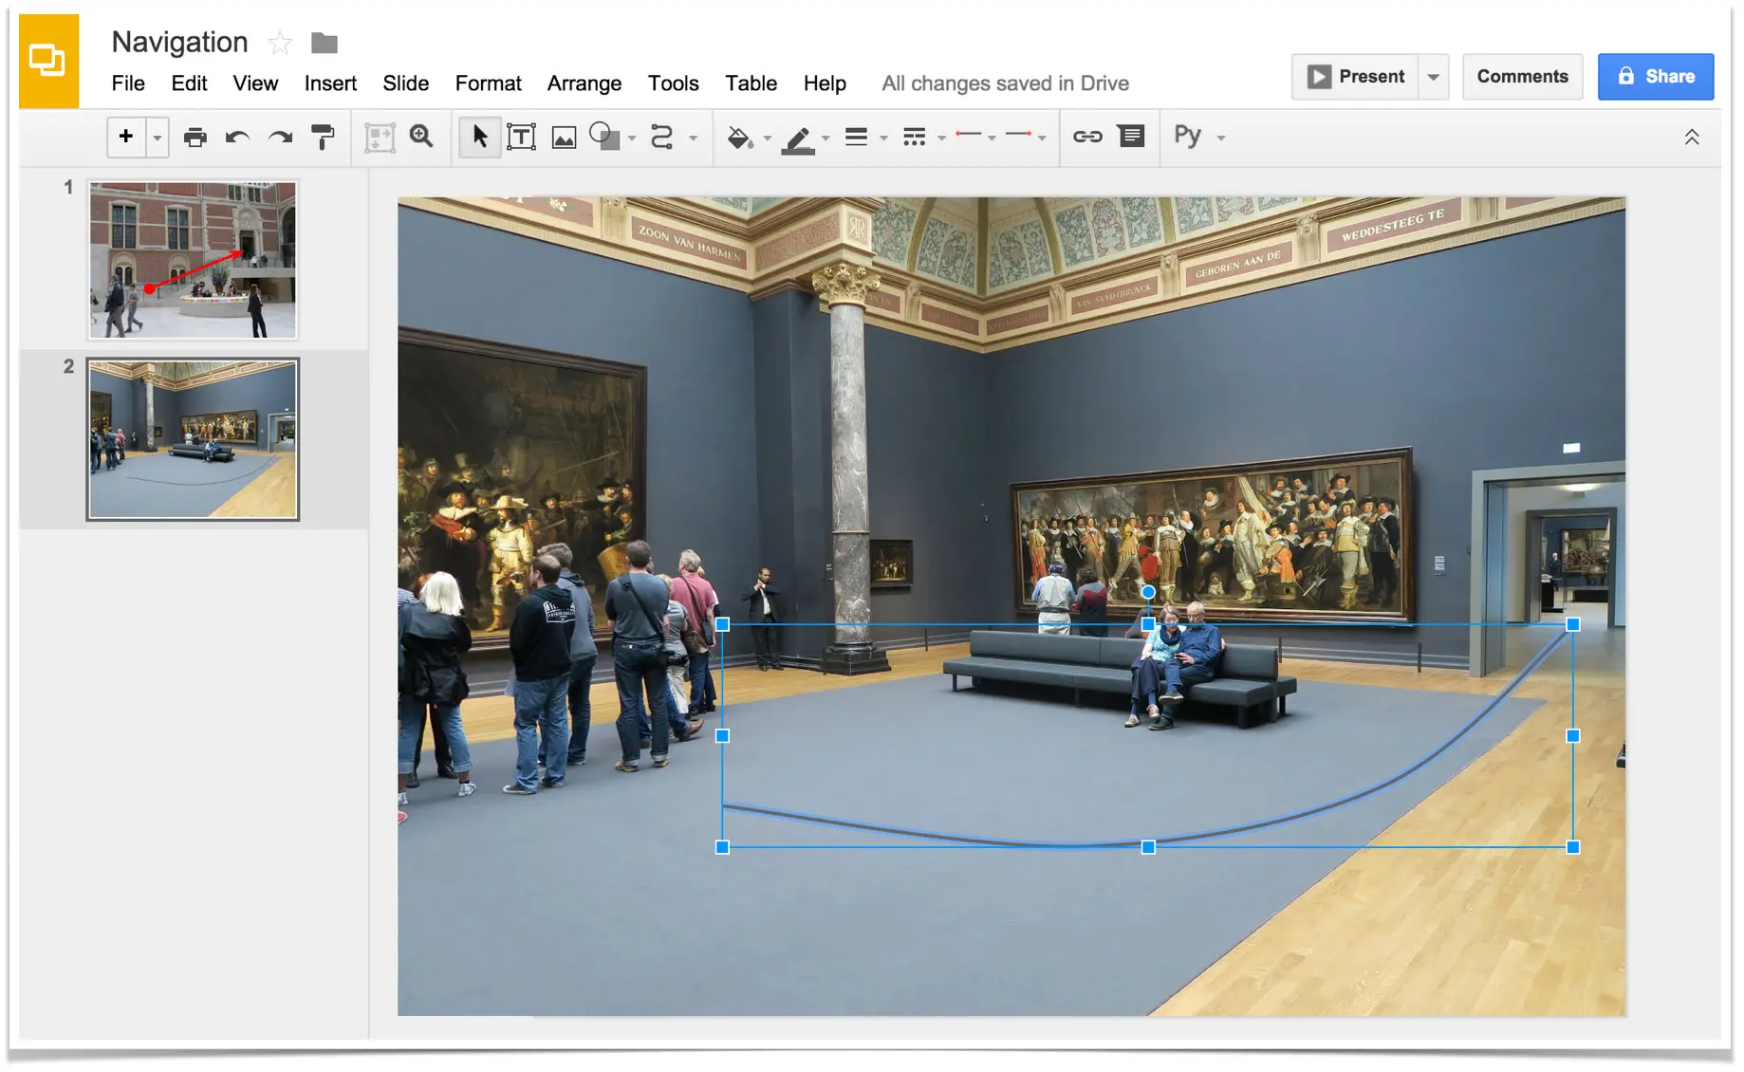Open new slide layout dropdown arrow
1744x1072 pixels.
coord(158,138)
